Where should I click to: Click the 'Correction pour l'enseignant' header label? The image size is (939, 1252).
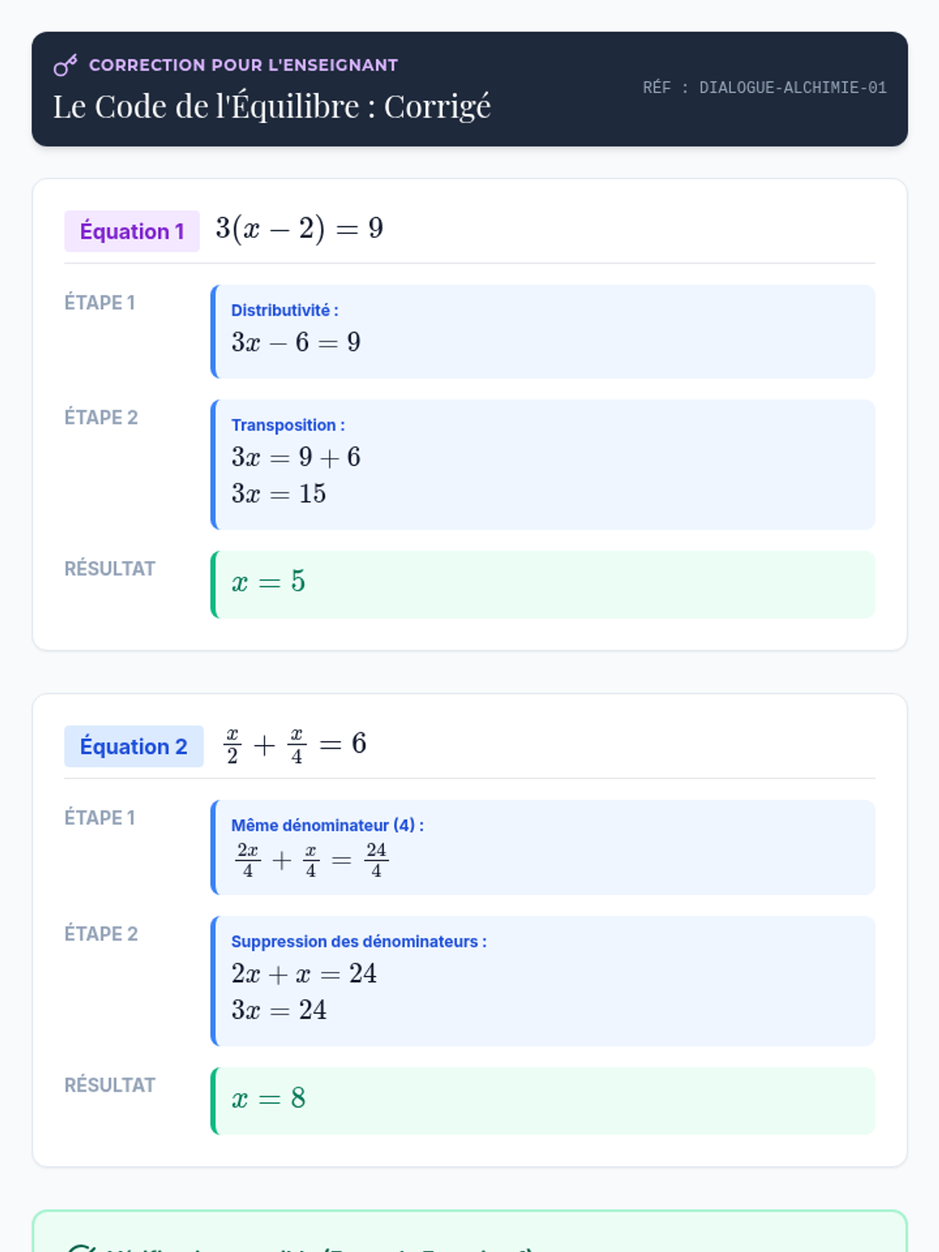tap(243, 65)
